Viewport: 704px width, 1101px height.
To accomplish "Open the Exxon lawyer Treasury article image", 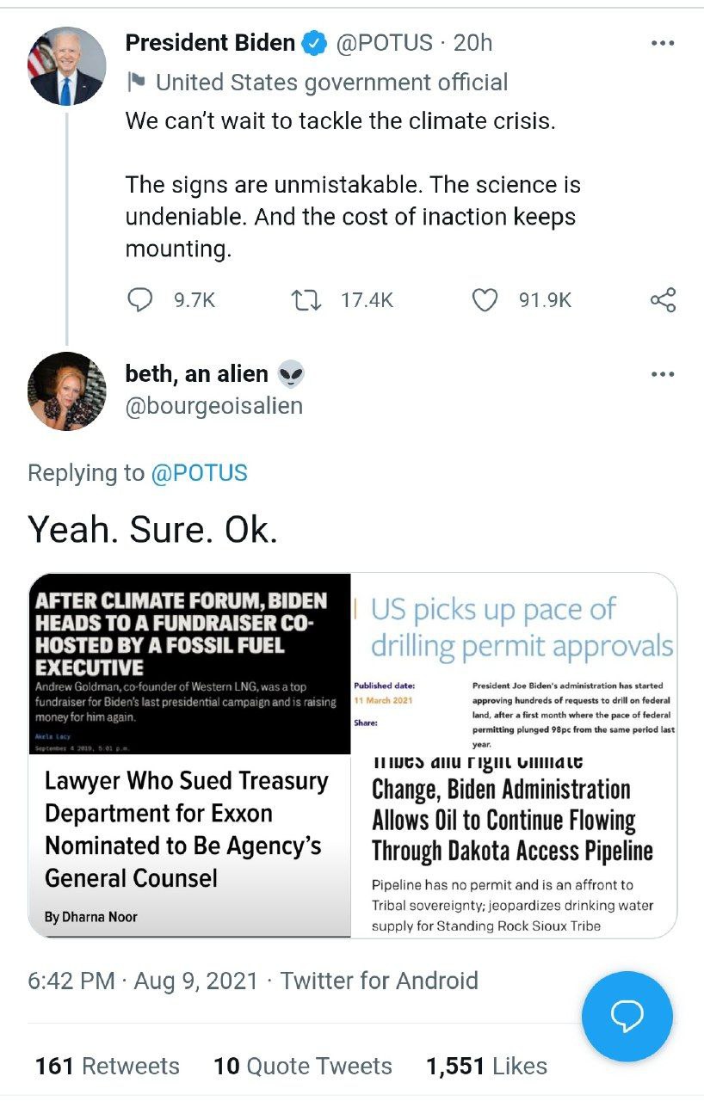I will (190, 845).
